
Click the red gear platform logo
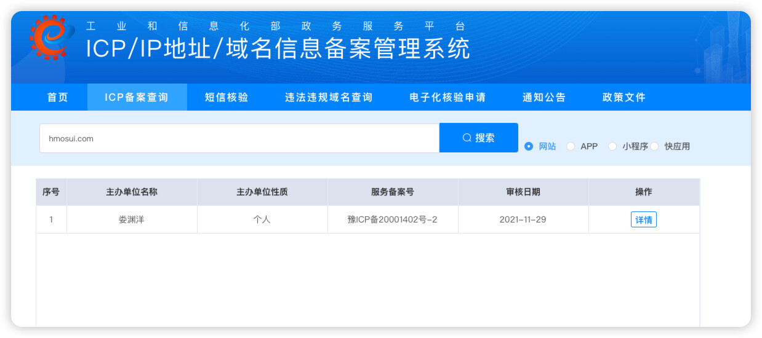click(x=48, y=37)
